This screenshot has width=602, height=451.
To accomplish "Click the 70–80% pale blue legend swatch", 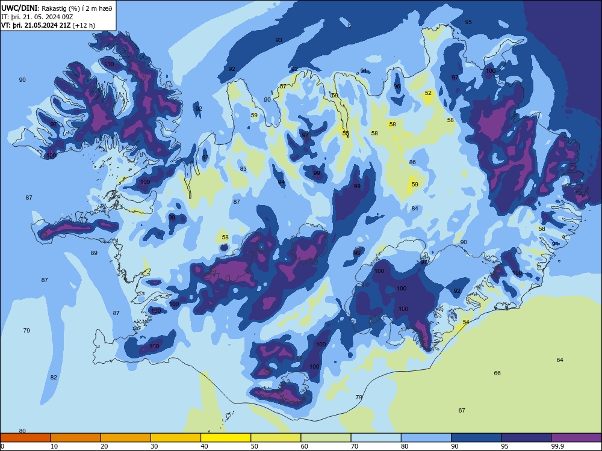I will coord(376,438).
